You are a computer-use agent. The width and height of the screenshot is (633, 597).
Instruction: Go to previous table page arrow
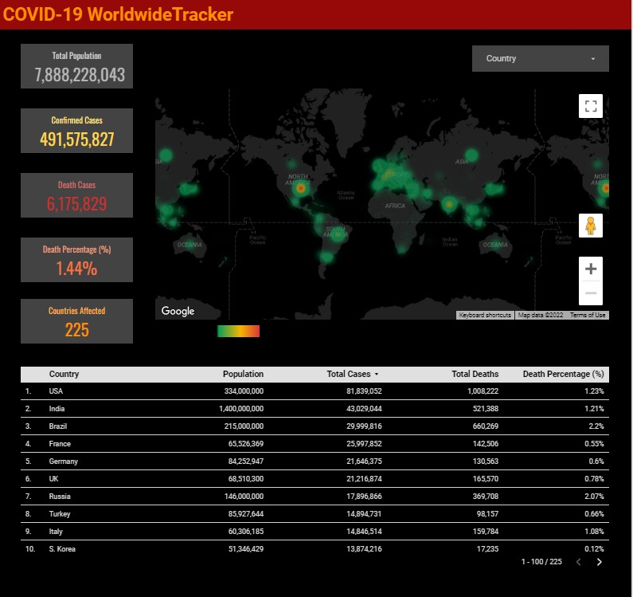pyautogui.click(x=579, y=562)
